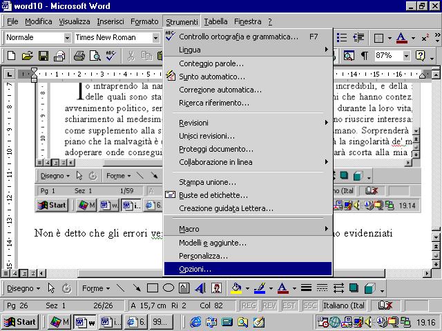Open the Fill Color dropdown arrow
Screen dimensions: 442x331
[247, 288]
